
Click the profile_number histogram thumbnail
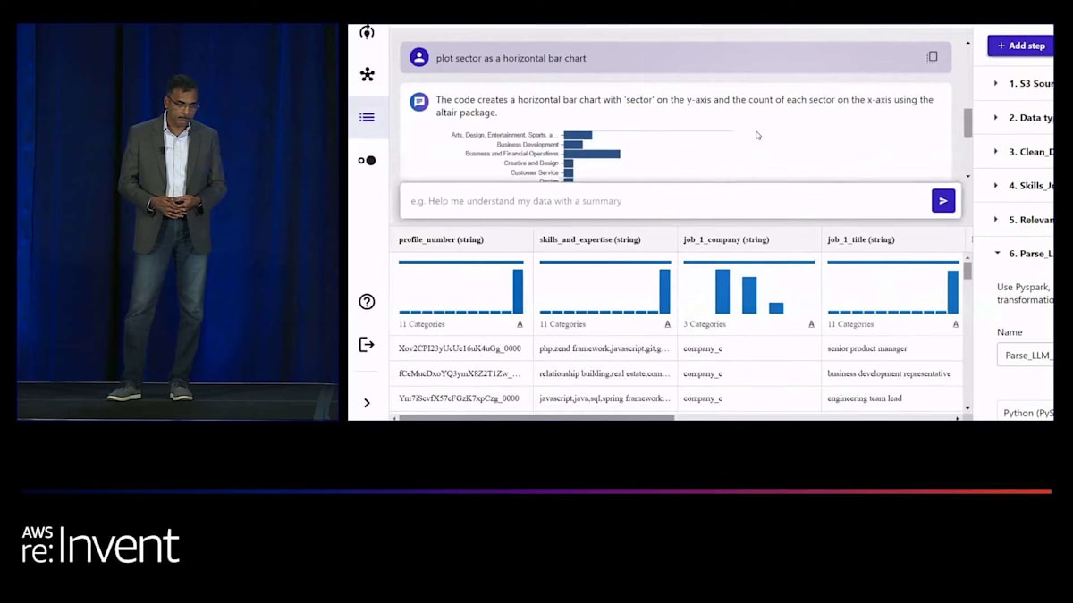tap(460, 287)
